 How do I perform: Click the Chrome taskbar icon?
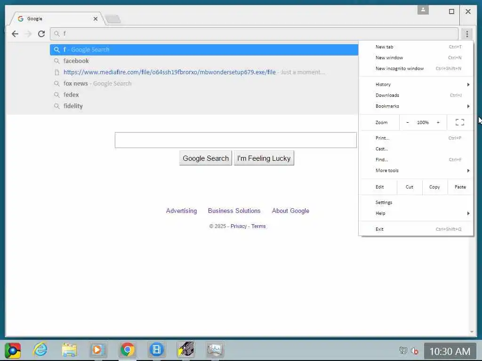pyautogui.click(x=128, y=350)
